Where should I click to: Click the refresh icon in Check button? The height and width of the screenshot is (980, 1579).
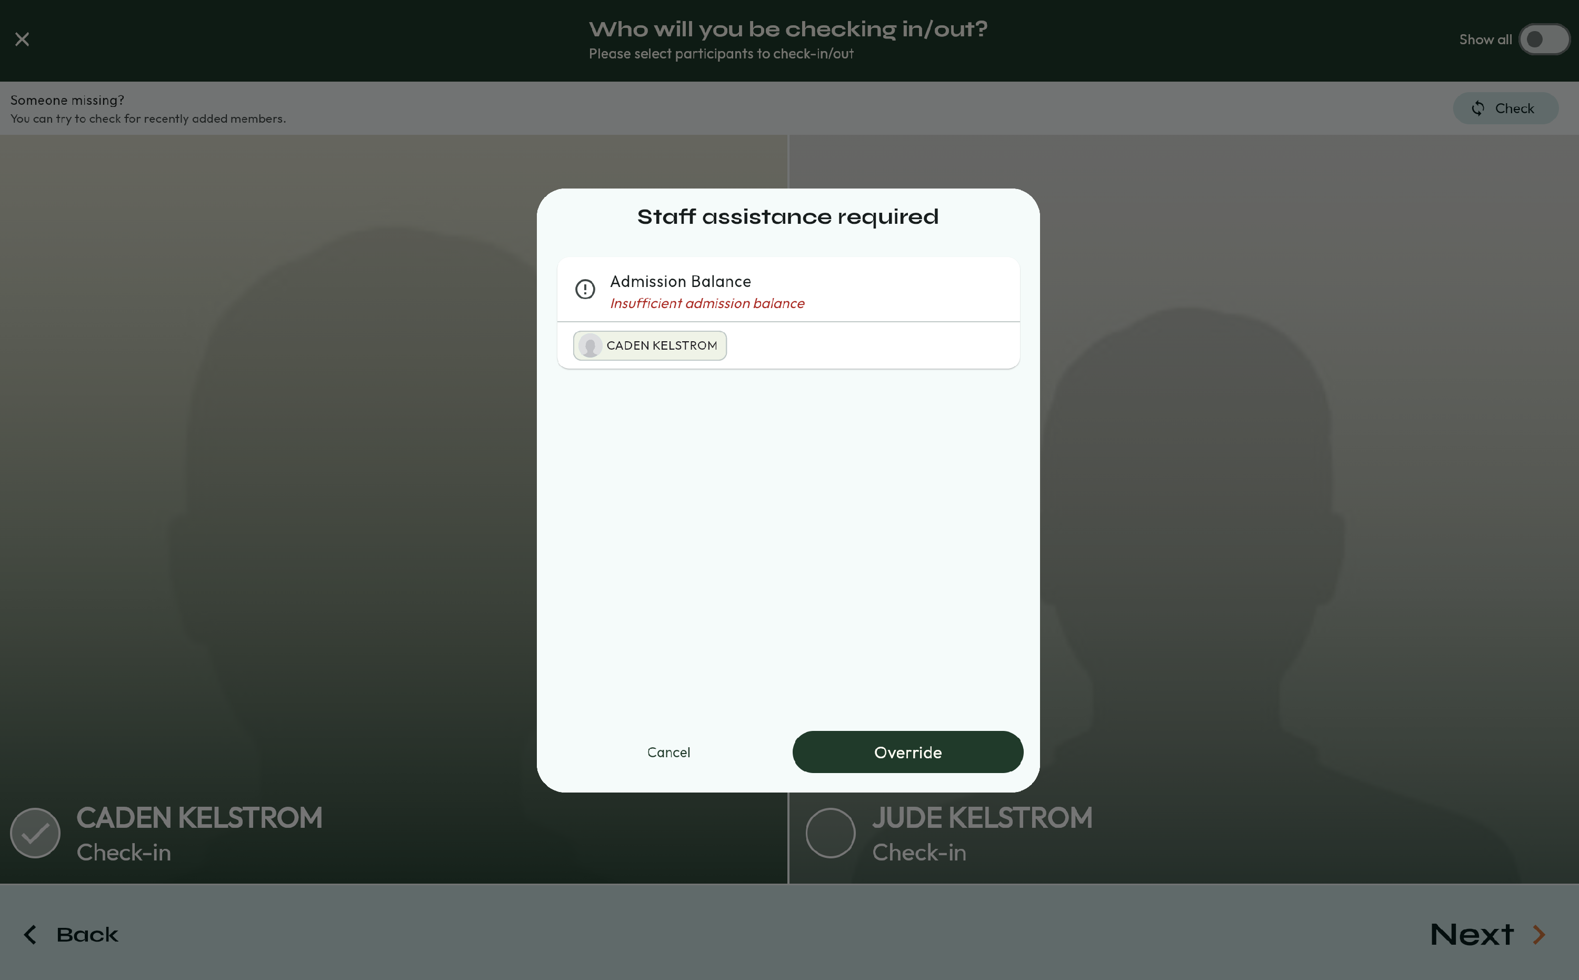[x=1477, y=108]
